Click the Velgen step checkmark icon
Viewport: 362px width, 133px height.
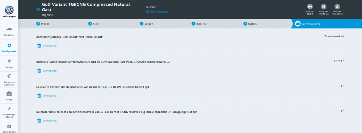[x=142, y=24]
